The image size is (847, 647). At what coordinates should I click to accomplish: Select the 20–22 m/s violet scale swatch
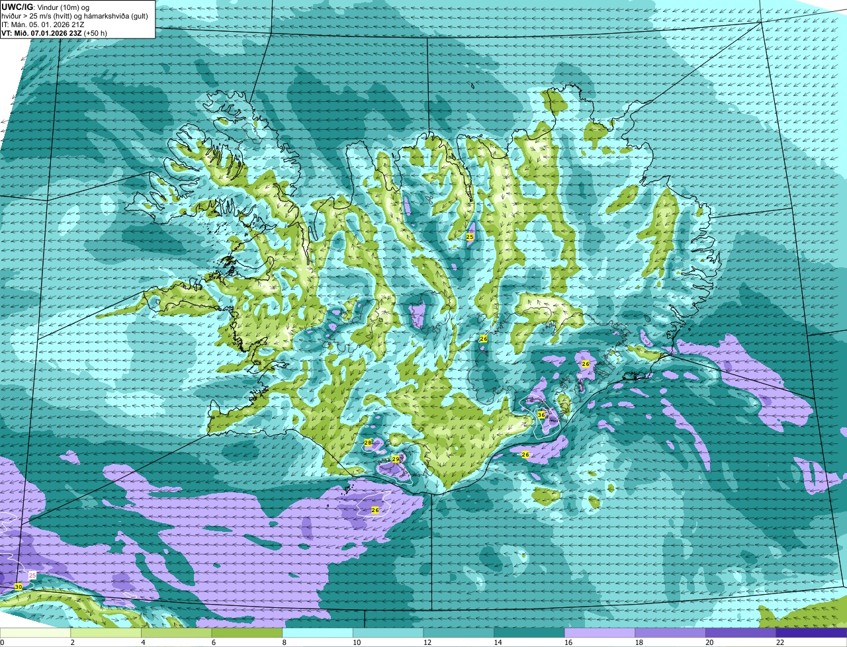click(741, 633)
